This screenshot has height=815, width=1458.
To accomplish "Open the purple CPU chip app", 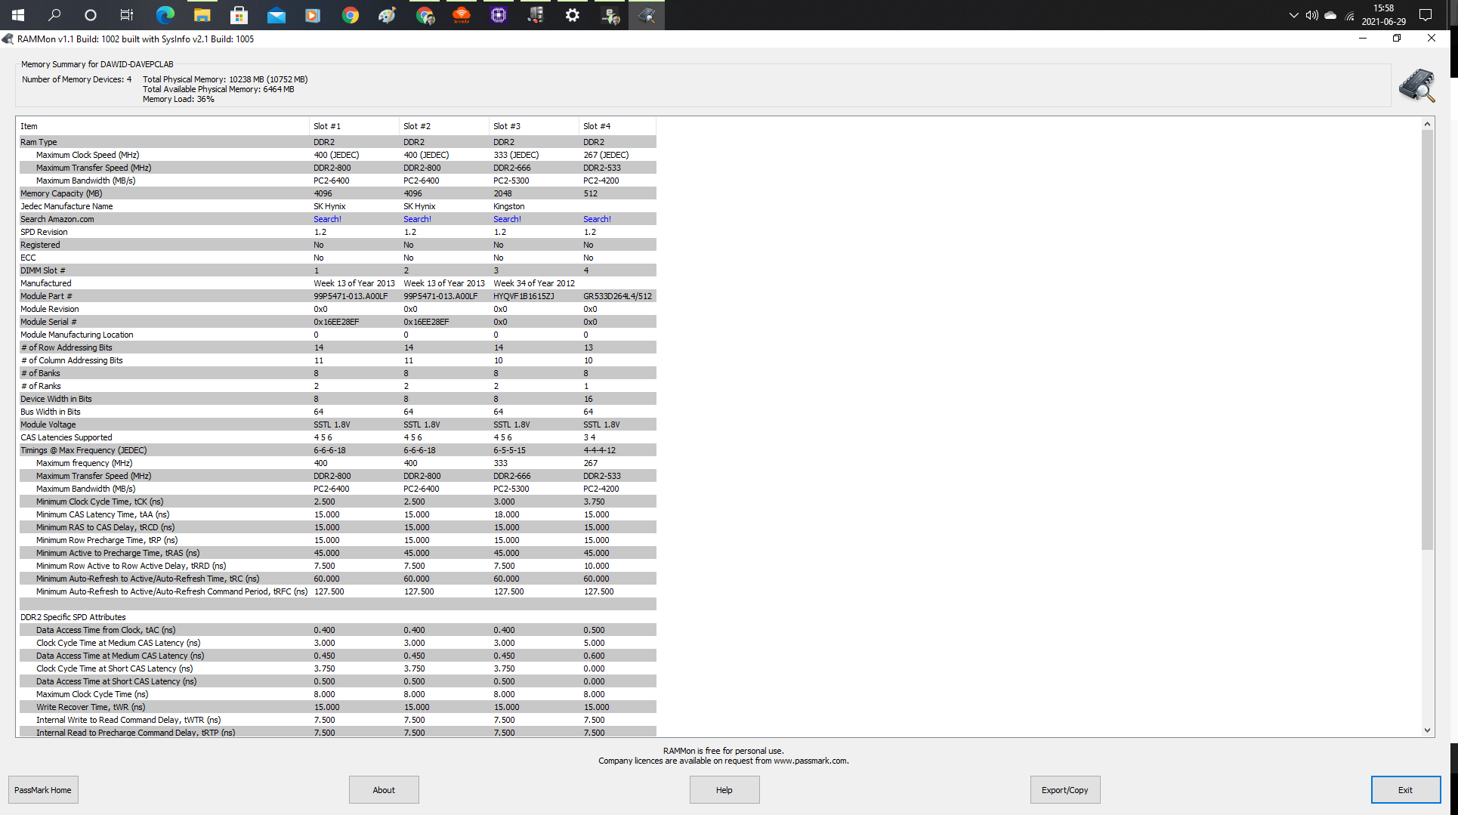I will [x=498, y=15].
